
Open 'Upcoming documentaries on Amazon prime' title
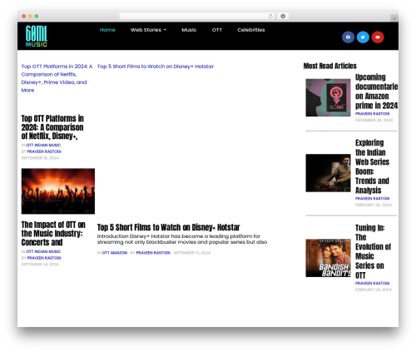(376, 92)
